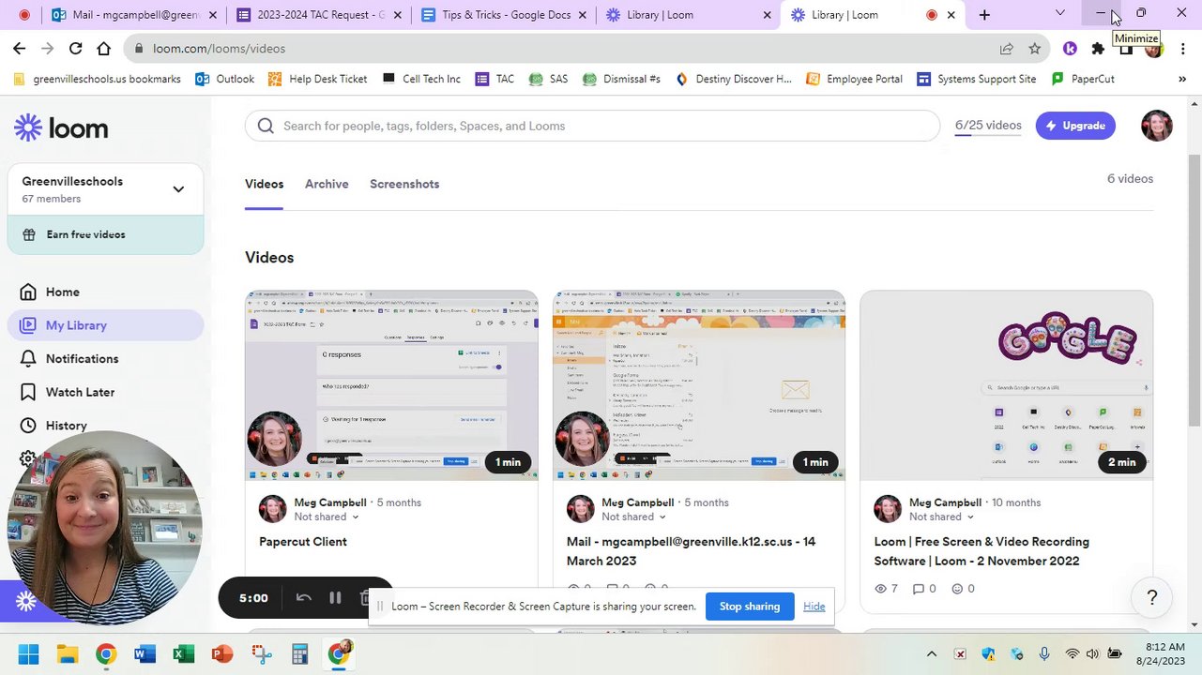1202x675 pixels.
Task: Open the Help Desk Ticket bookmark
Action: 317,80
